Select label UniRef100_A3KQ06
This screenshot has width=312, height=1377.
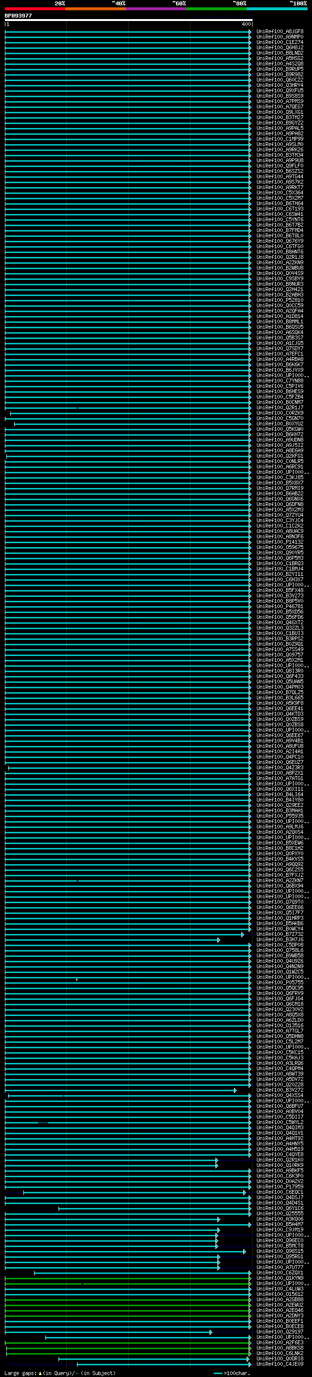pyautogui.click(x=280, y=1219)
